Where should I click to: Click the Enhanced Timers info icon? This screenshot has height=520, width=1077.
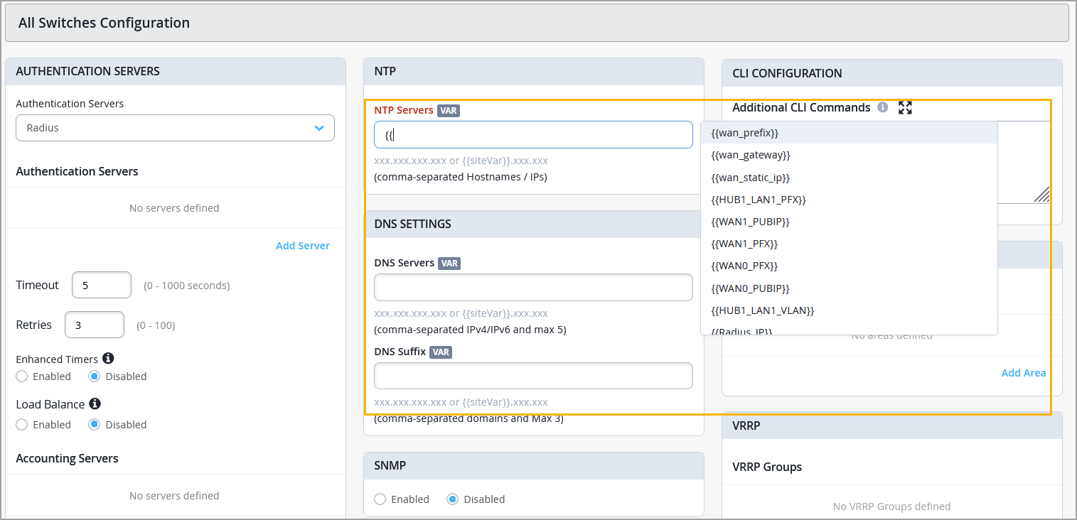(x=108, y=358)
